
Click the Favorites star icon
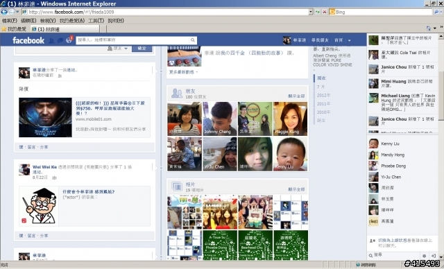pos(3,29)
